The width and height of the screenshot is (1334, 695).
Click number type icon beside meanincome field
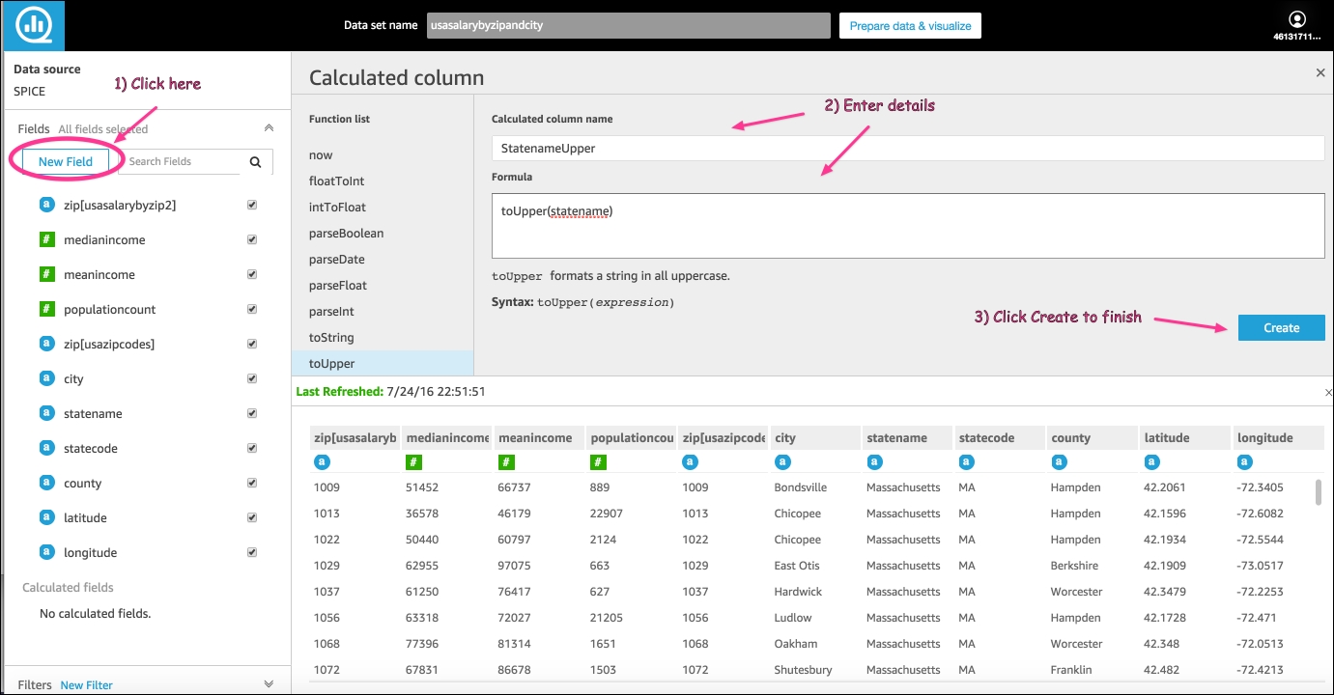(45, 274)
